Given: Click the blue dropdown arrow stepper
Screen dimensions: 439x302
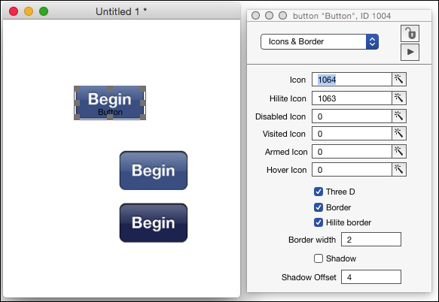Looking at the screenshot, I should (x=372, y=41).
